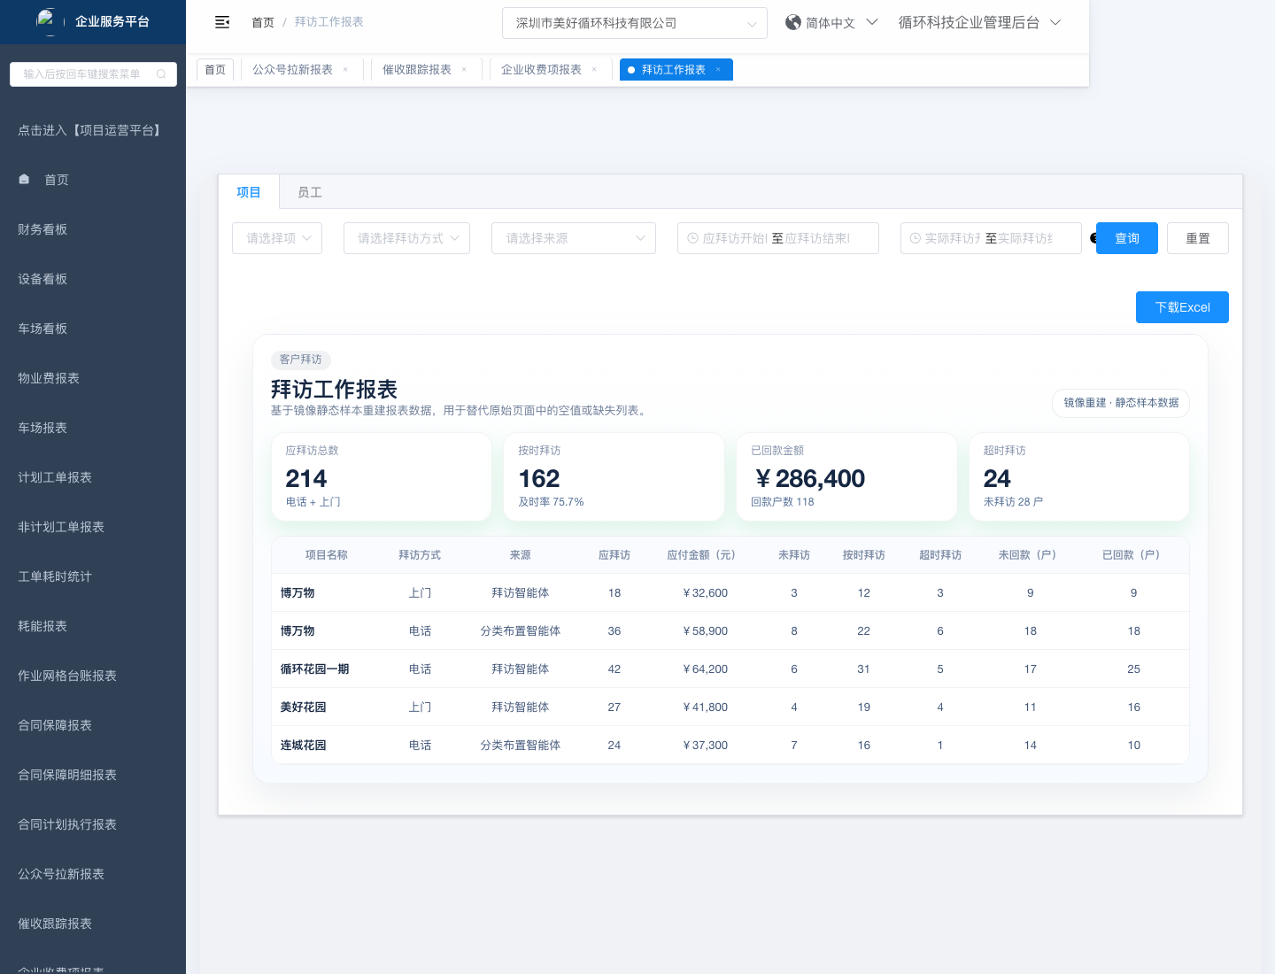Close the 催收跟踪报表 tab
Screen dimensions: 1275x974
point(464,70)
